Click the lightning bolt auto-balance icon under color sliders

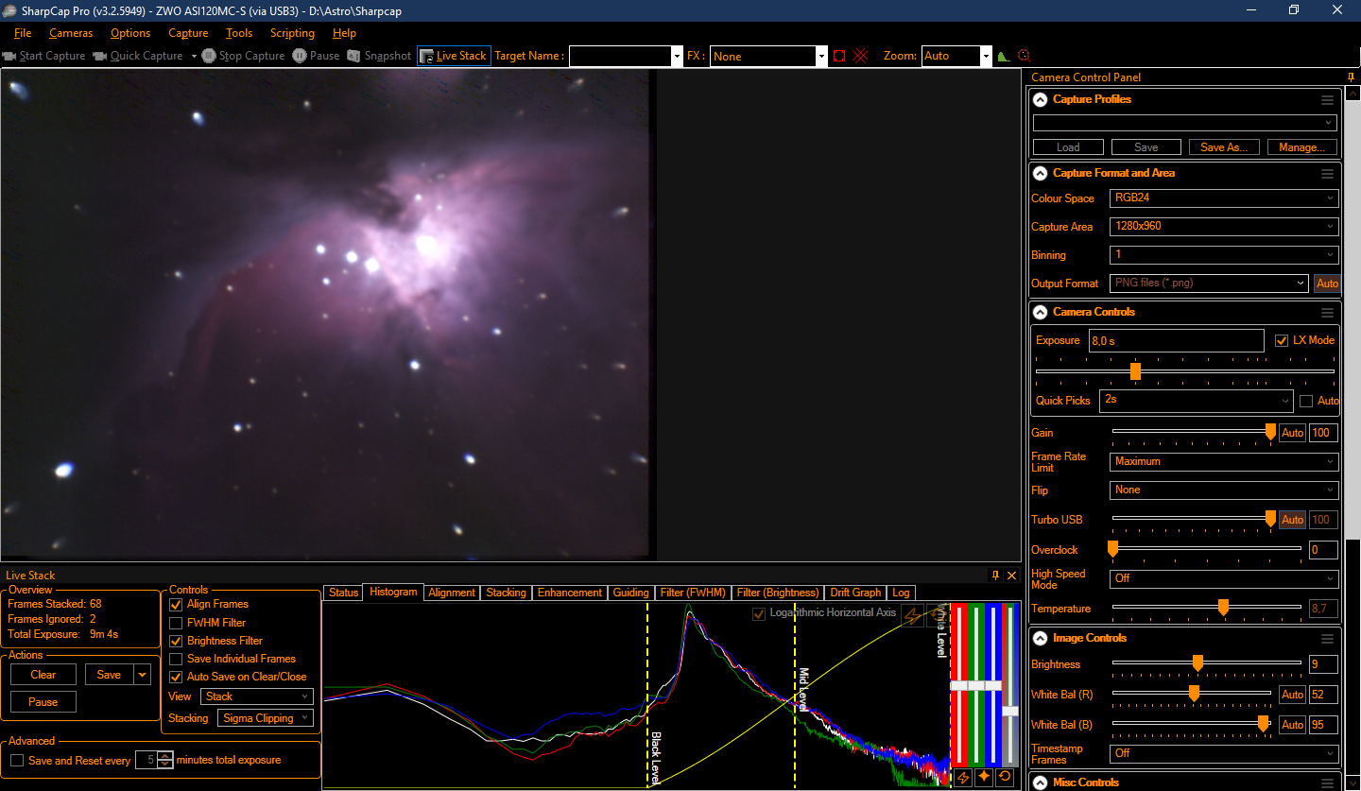coord(963,777)
